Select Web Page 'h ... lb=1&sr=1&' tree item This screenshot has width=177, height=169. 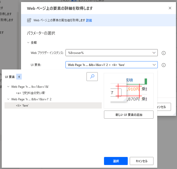coord(30,87)
